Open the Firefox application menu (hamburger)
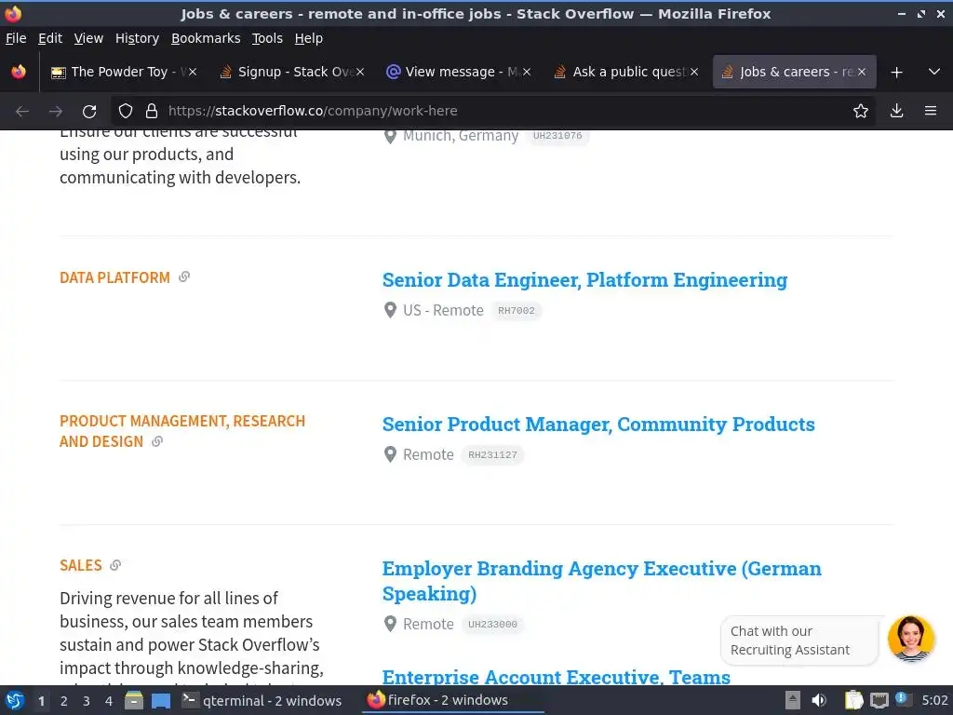This screenshot has width=953, height=715. pos(930,111)
